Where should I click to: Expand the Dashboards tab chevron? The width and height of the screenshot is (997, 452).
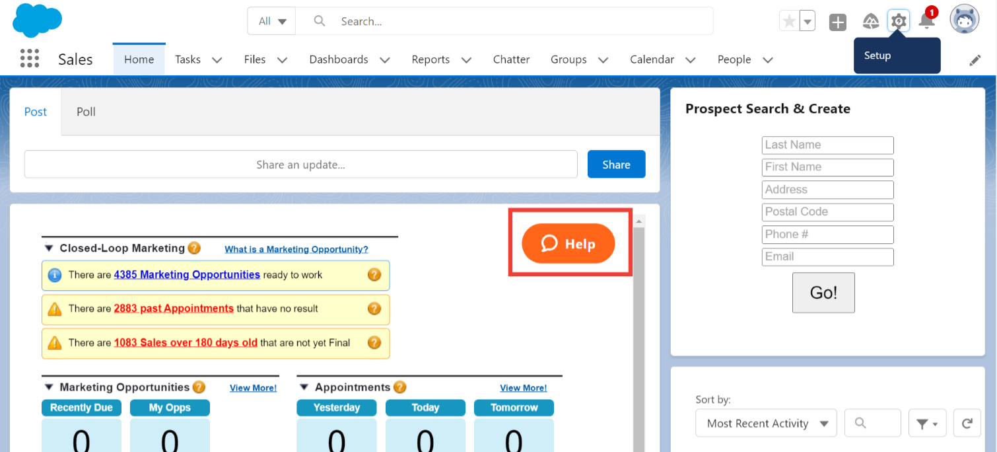click(x=384, y=60)
